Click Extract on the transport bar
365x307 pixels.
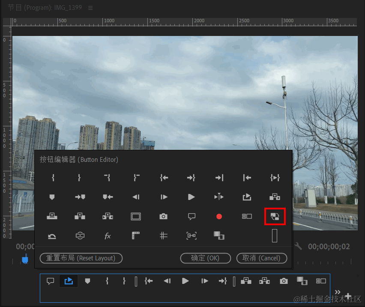pyautogui.click(x=264, y=281)
